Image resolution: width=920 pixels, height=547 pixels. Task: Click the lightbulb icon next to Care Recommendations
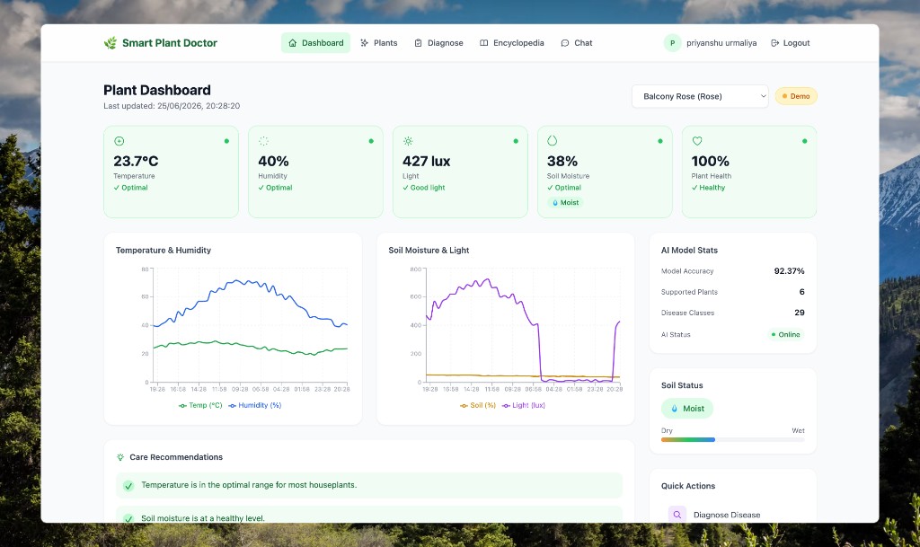click(x=120, y=457)
